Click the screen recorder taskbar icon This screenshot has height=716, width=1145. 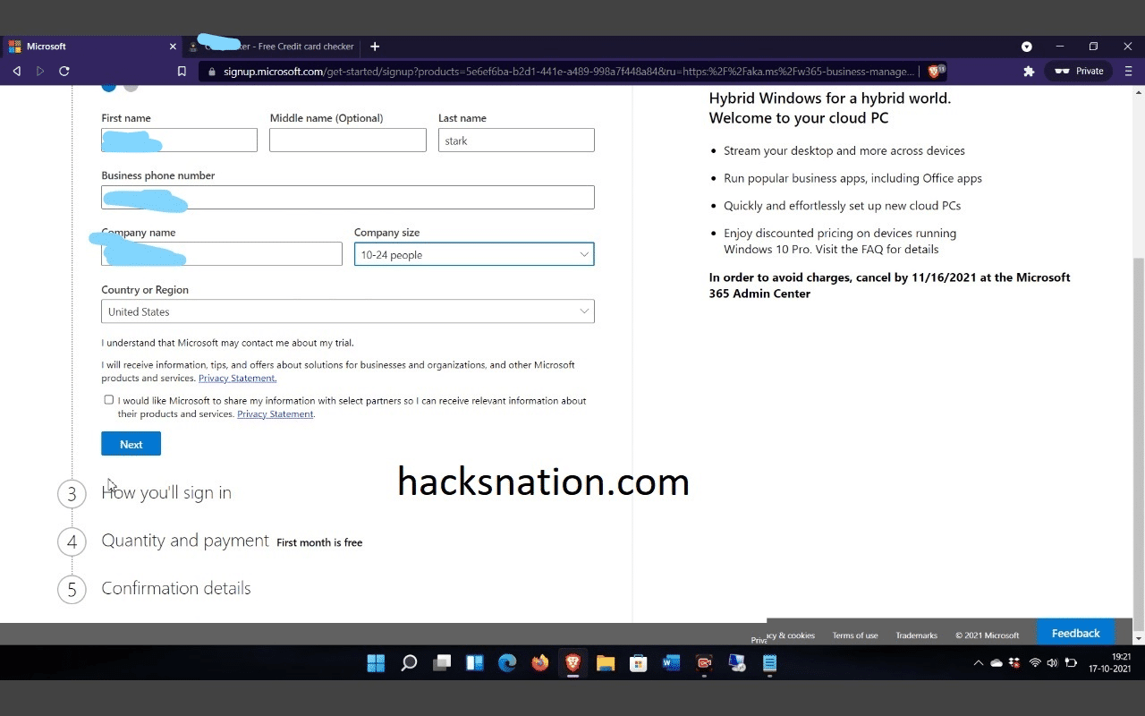704,663
